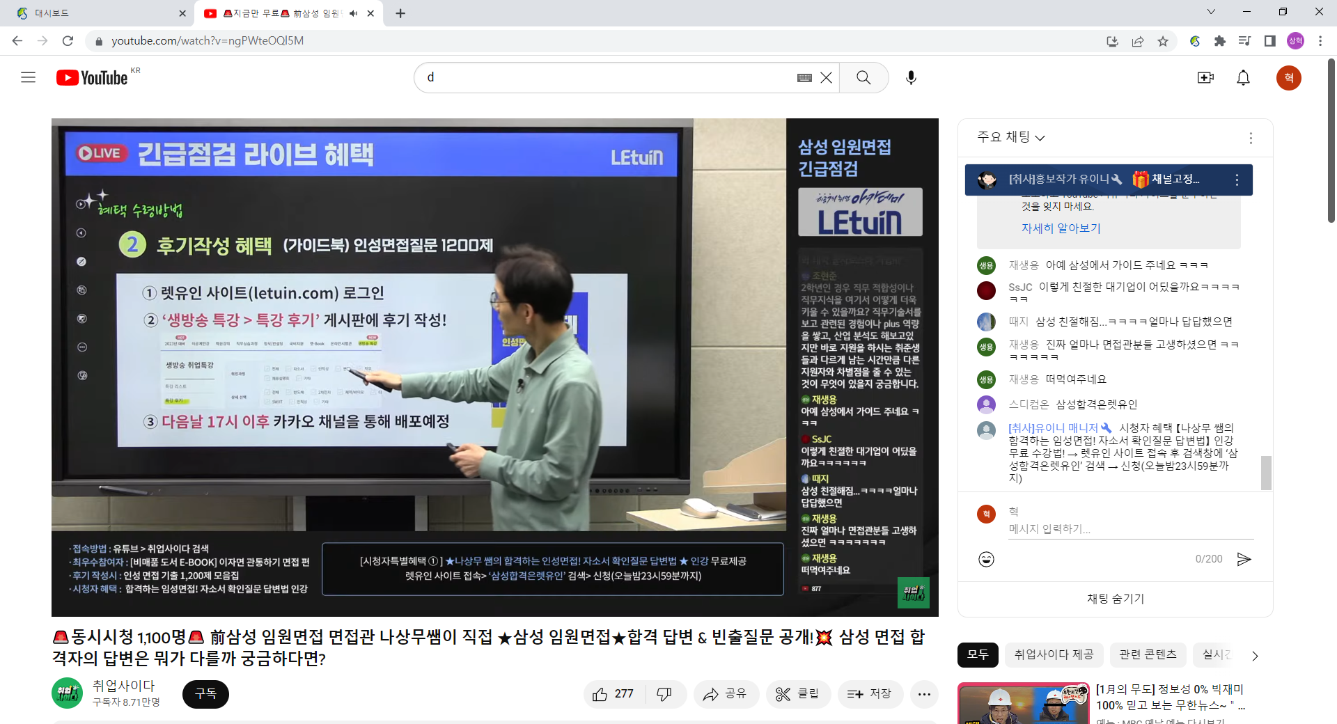Click the chat message input field
This screenshot has width=1337, height=724.
tap(1131, 529)
